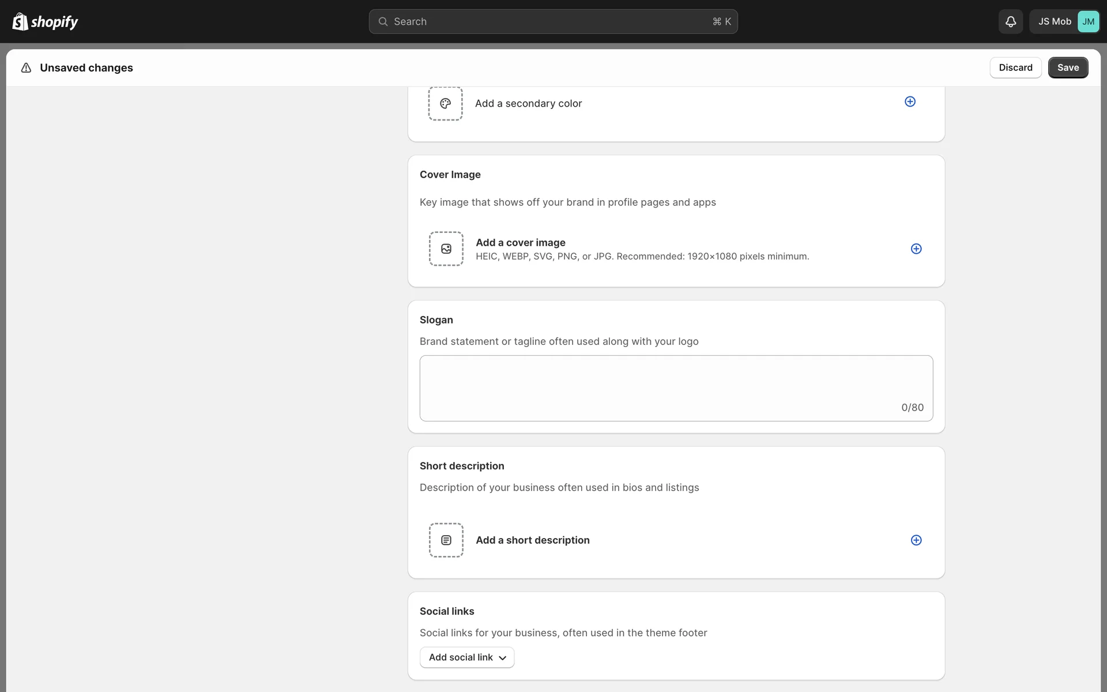This screenshot has height=692, width=1107.
Task: Click the unsaved changes warning icon
Action: pos(26,68)
